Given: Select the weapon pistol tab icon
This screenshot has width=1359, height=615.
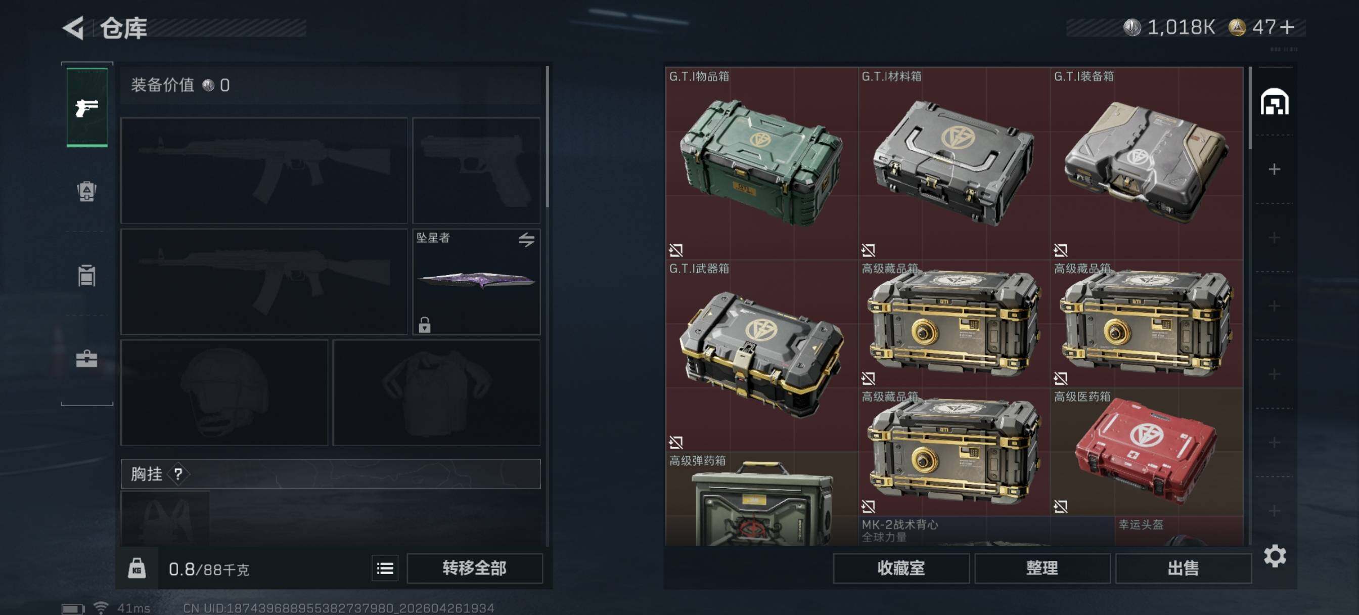Looking at the screenshot, I should (x=87, y=108).
